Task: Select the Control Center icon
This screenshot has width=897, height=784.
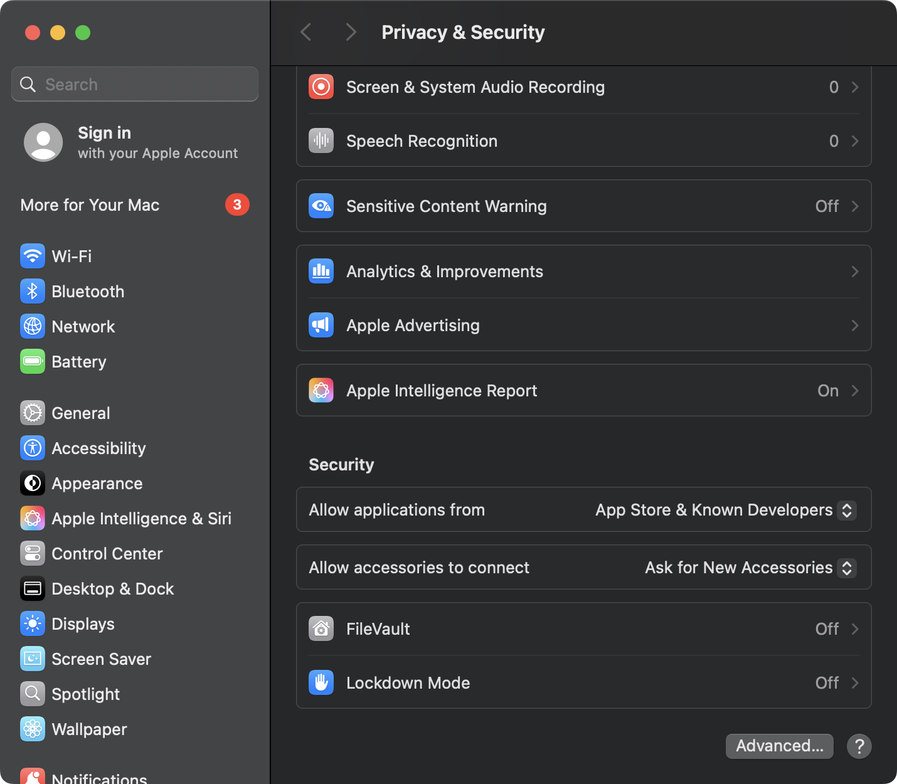Action: pos(33,553)
